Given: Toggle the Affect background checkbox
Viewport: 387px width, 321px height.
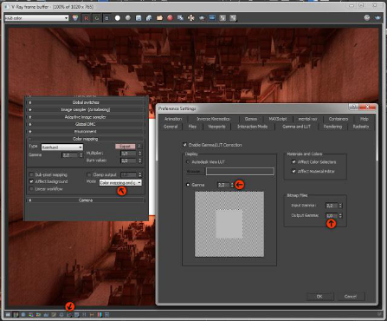Looking at the screenshot, I should (31, 181).
